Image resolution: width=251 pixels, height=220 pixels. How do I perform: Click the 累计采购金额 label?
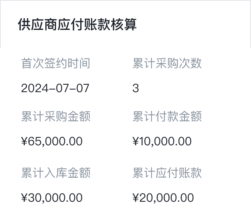pyautogui.click(x=56, y=117)
